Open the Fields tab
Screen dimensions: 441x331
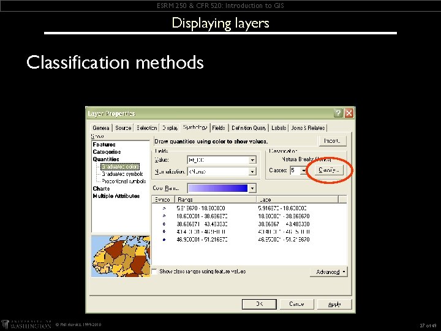pos(219,128)
